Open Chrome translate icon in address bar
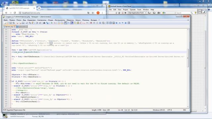The height and width of the screenshot is (119, 212). pyautogui.click(x=88, y=13)
